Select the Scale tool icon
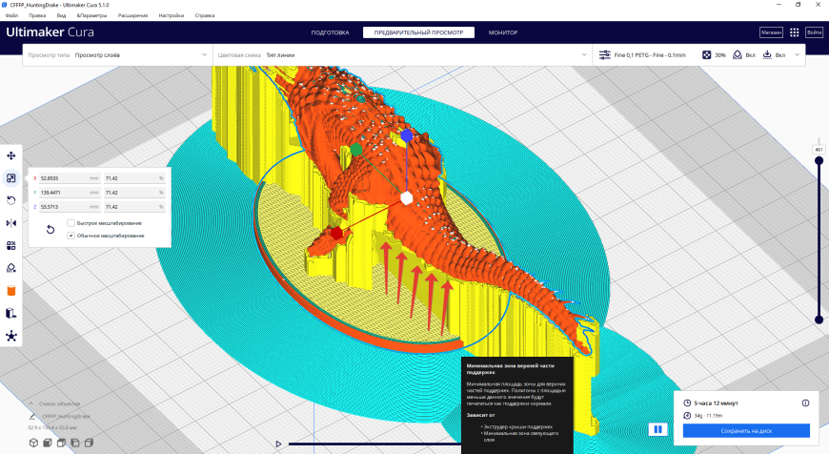This screenshot has height=454, width=829. 11,178
